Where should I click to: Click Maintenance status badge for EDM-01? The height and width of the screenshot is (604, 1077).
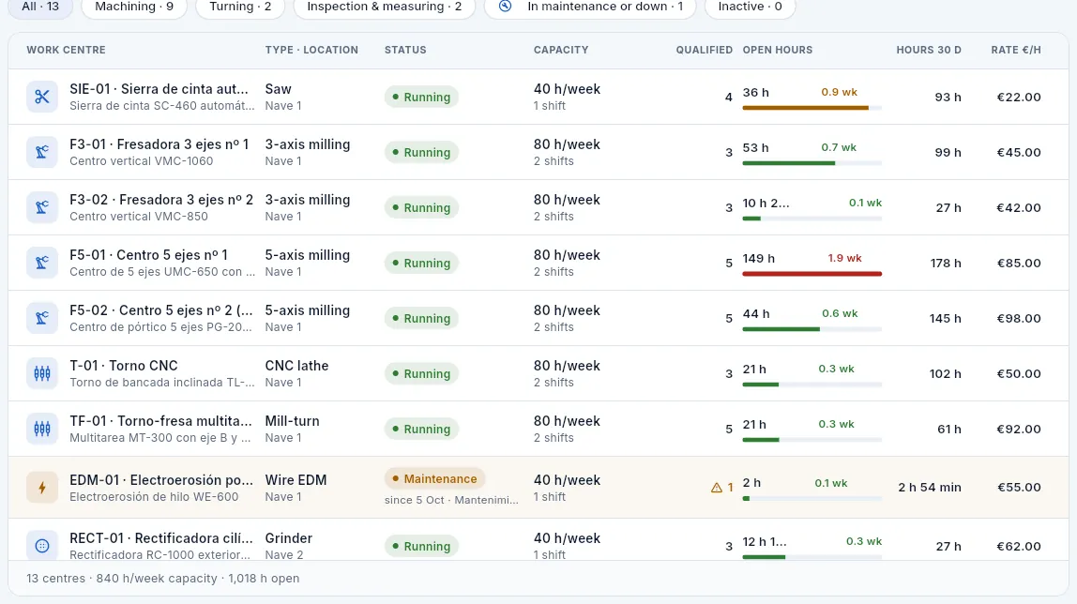(434, 478)
